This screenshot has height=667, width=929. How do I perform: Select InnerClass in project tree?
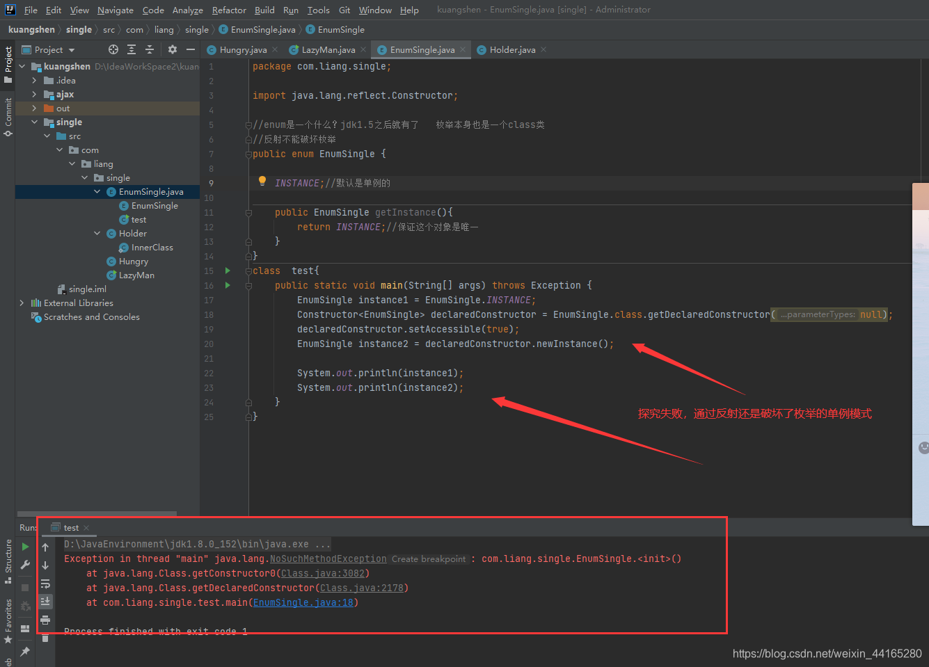(152, 247)
